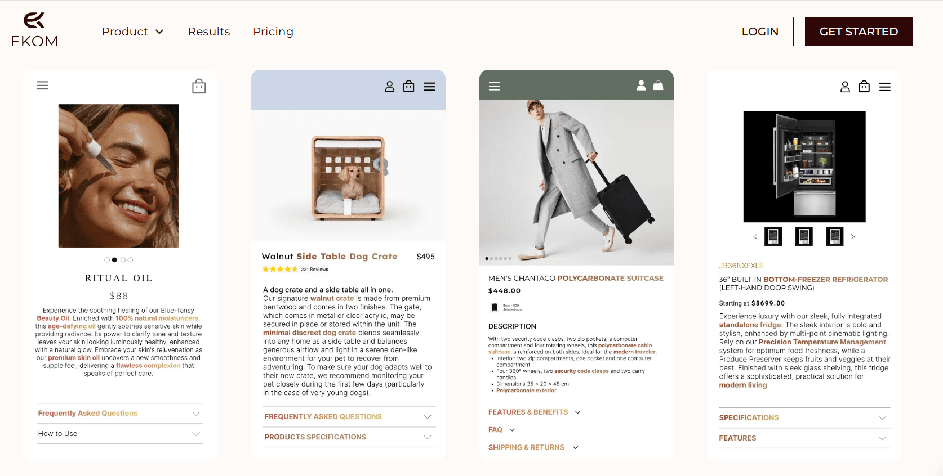
Task: Select last carousel dot under Ritual Oil image
Action: (130, 260)
